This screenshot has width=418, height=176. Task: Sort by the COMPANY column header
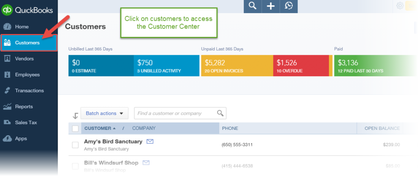[144, 128]
